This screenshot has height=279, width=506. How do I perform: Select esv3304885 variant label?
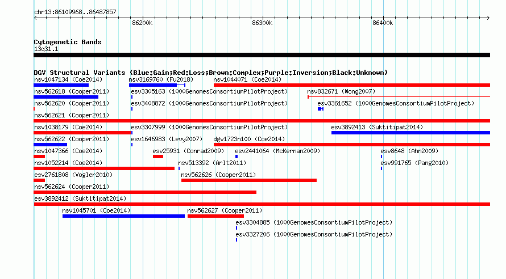pos(314,222)
